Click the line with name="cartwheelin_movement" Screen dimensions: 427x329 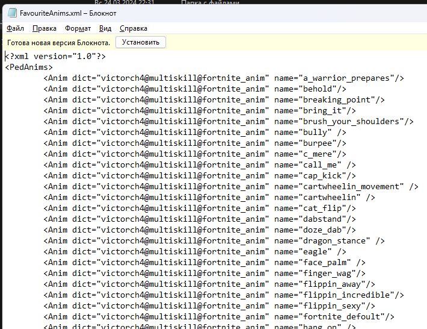(x=231, y=187)
